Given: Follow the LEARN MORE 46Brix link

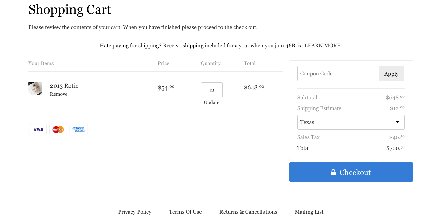Looking at the screenshot, I should tap(323, 46).
